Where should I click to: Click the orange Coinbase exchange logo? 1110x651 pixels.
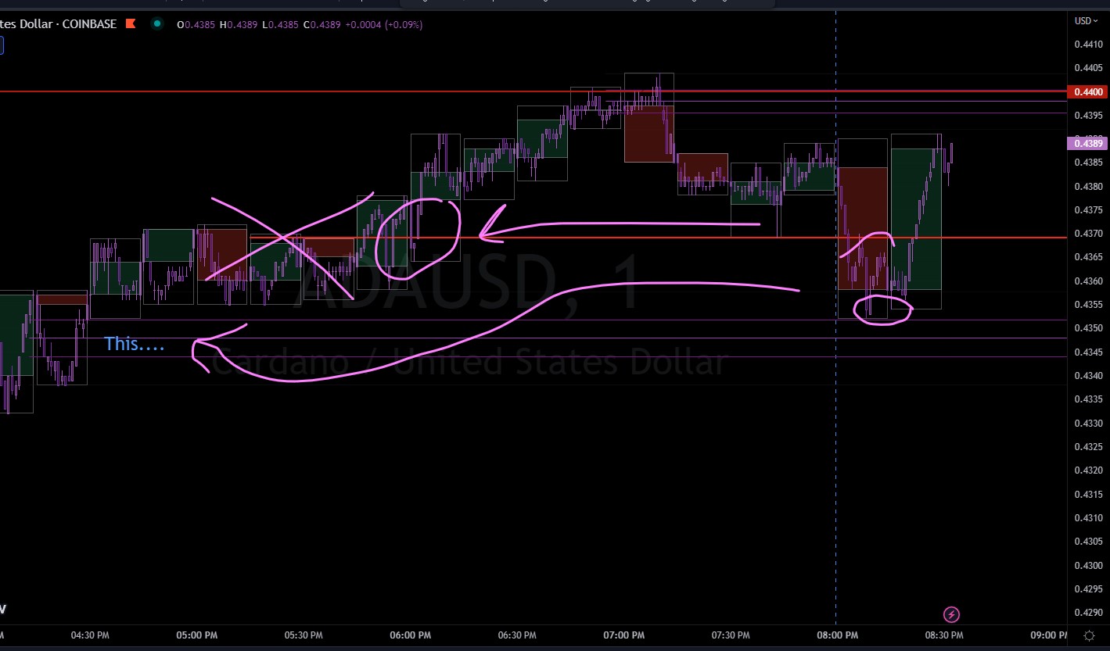click(130, 24)
